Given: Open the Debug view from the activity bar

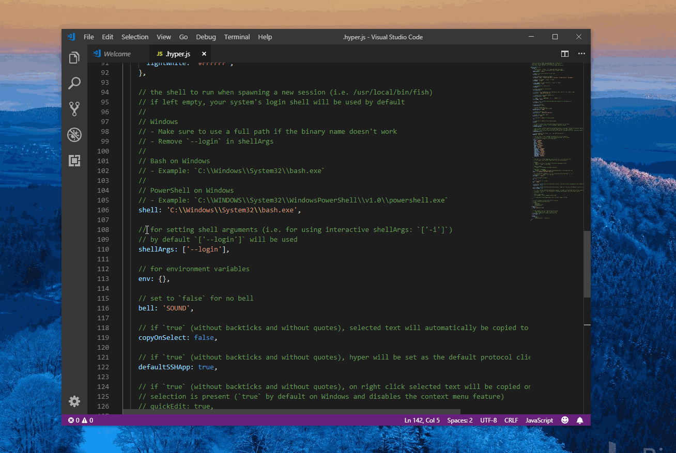Looking at the screenshot, I should click(74, 134).
